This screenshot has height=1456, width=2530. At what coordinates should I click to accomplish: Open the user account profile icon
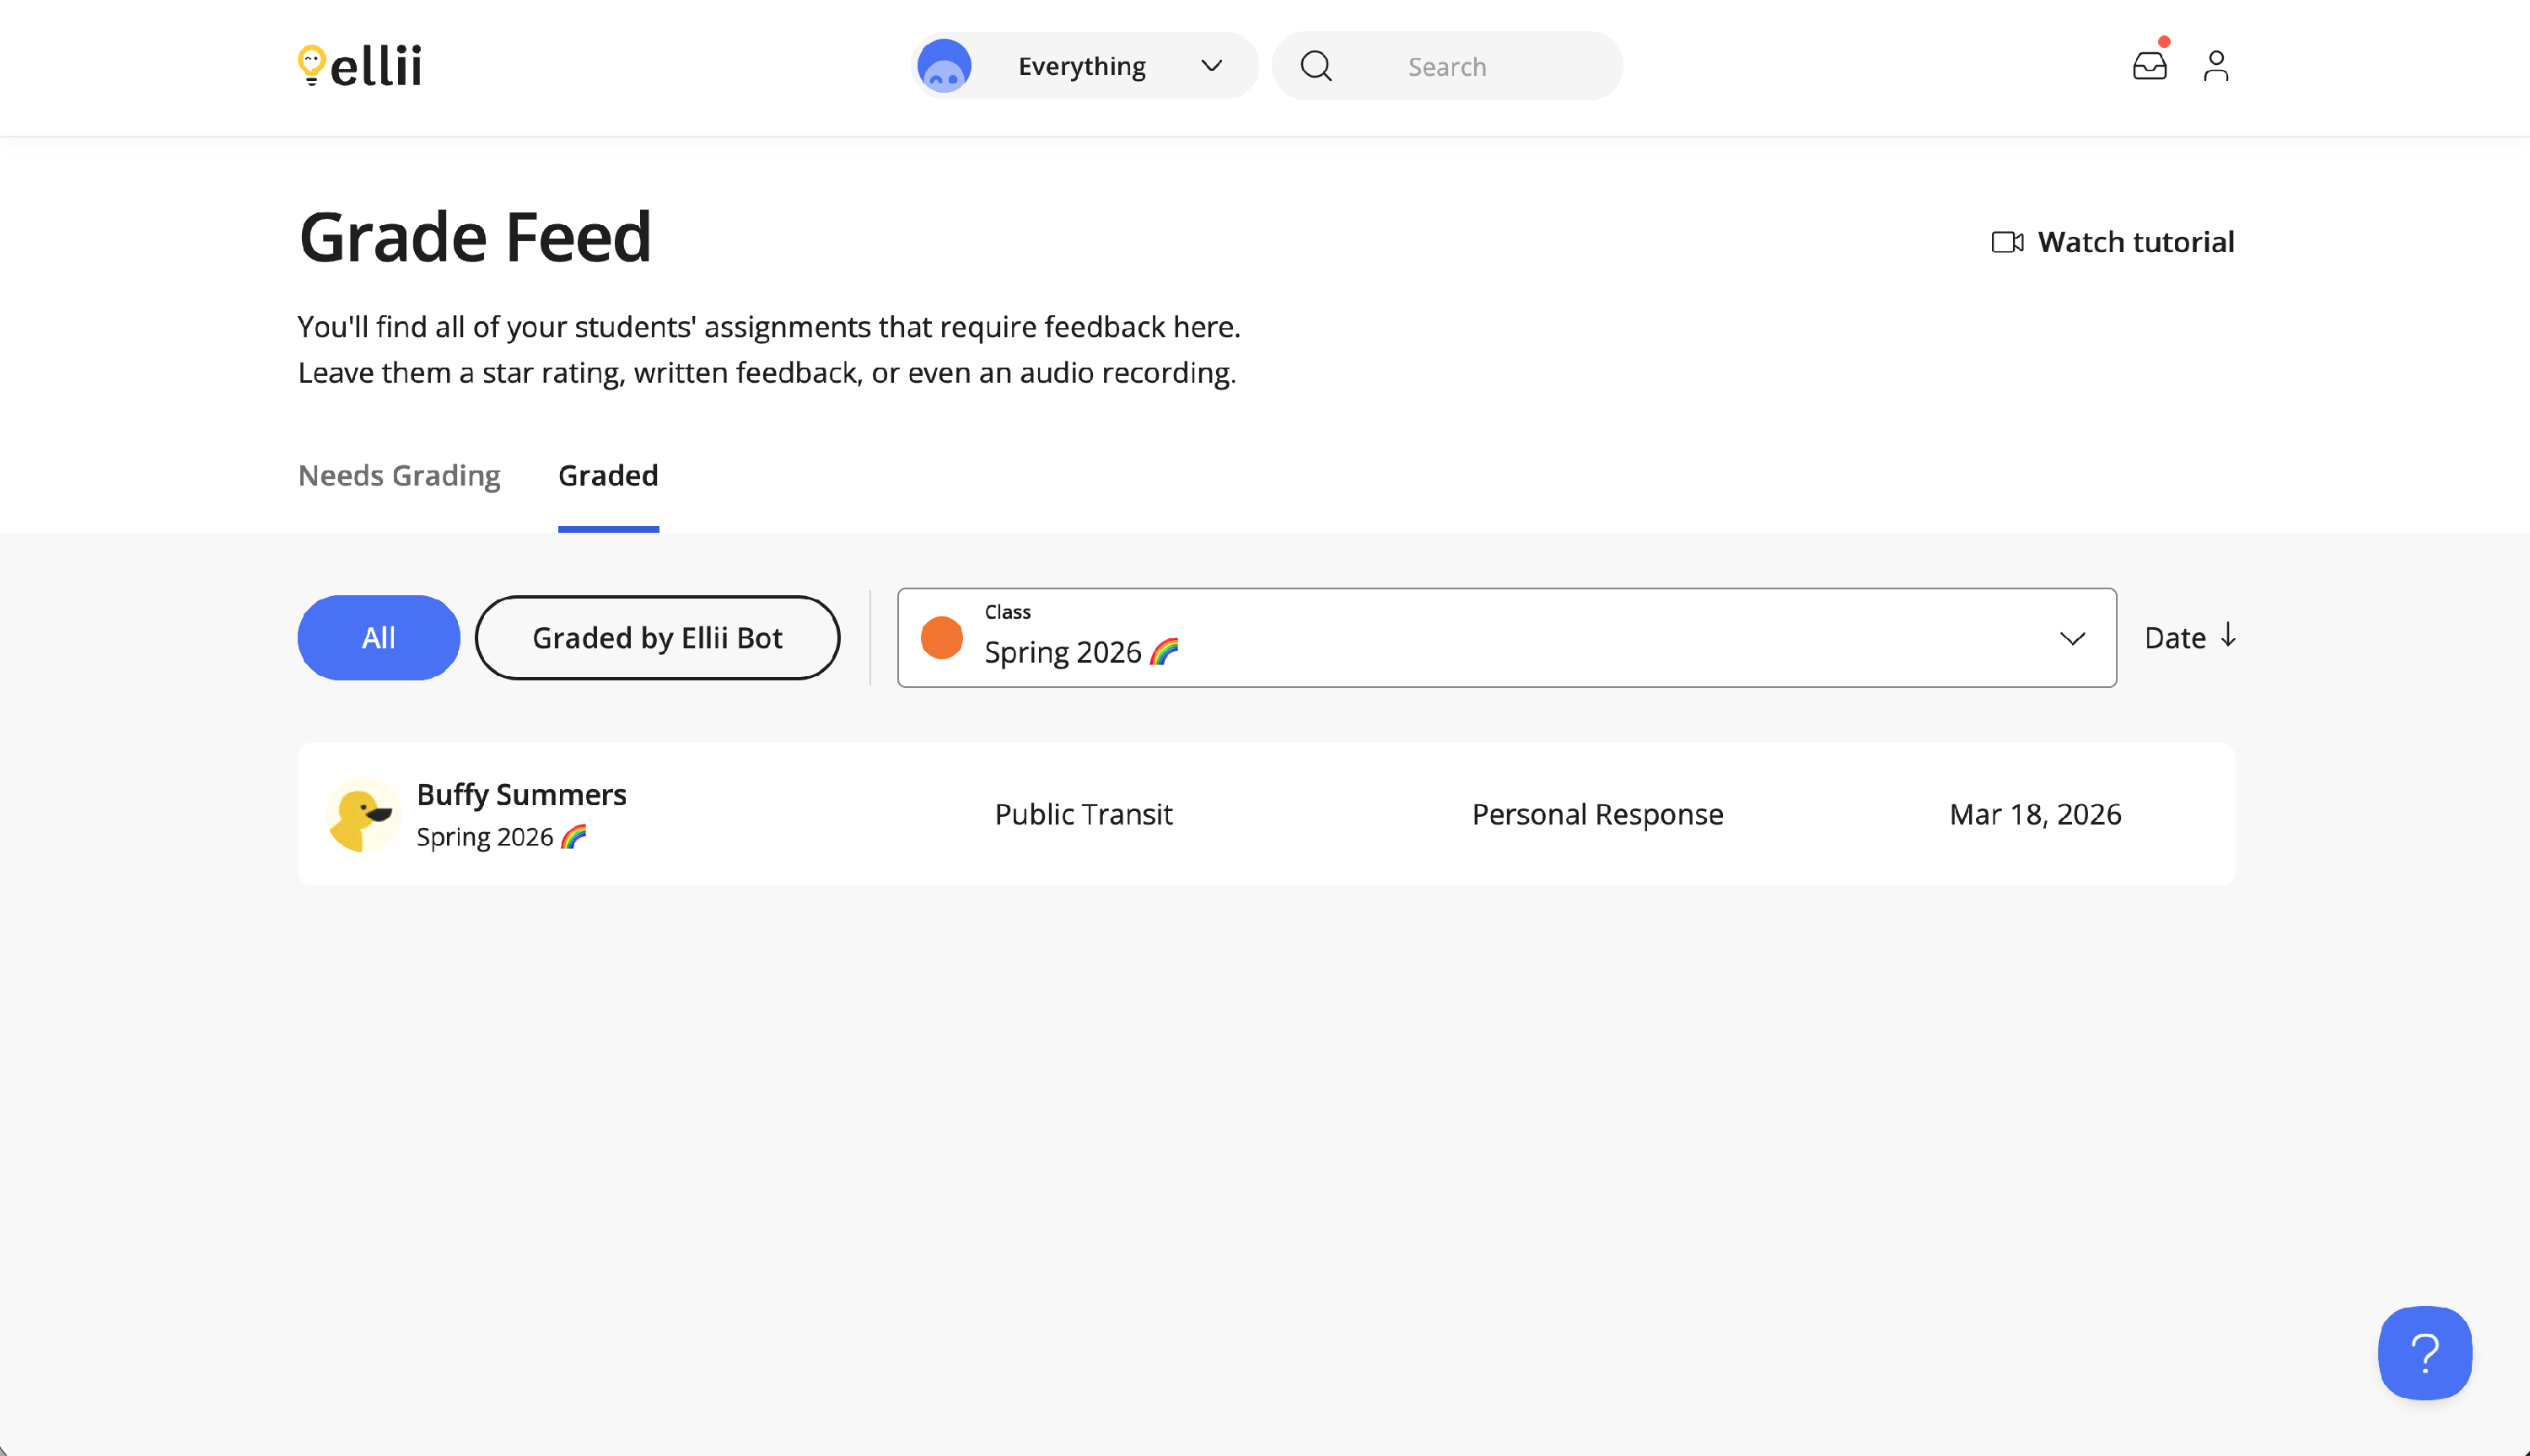pos(2216,66)
